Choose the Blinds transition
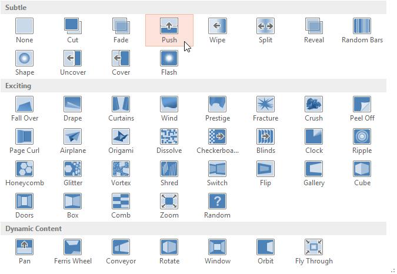 coord(265,141)
